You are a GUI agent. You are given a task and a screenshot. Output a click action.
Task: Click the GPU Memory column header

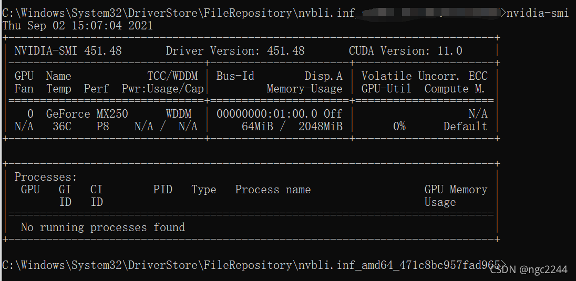coord(456,190)
